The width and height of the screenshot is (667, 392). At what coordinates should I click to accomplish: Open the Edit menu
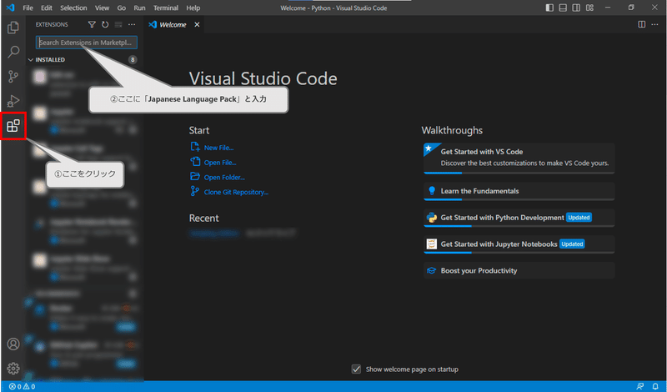(x=47, y=8)
